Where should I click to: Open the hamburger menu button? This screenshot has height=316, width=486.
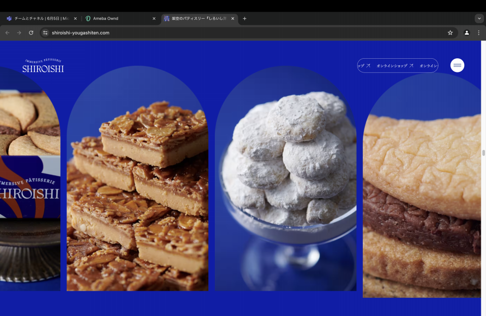[457, 65]
